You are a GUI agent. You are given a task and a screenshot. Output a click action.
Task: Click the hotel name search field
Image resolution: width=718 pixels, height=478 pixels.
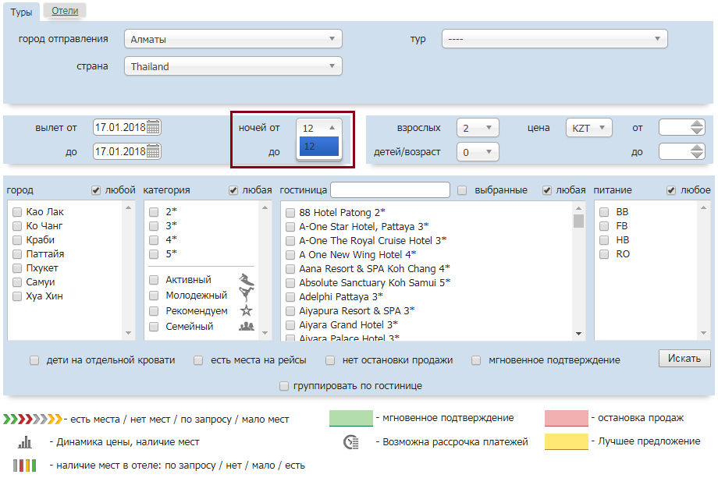pyautogui.click(x=389, y=190)
